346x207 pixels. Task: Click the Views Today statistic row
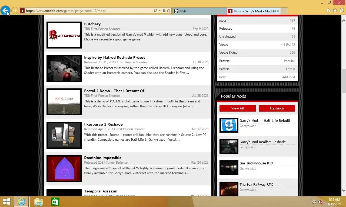pyautogui.click(x=257, y=53)
